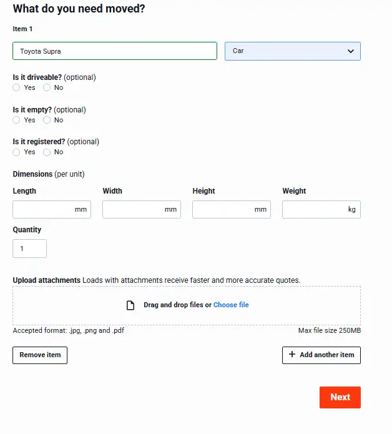Viewport: 392px width, 434px height.
Task: Click the 'Dimensions (per unit)' label
Action: tap(49, 174)
